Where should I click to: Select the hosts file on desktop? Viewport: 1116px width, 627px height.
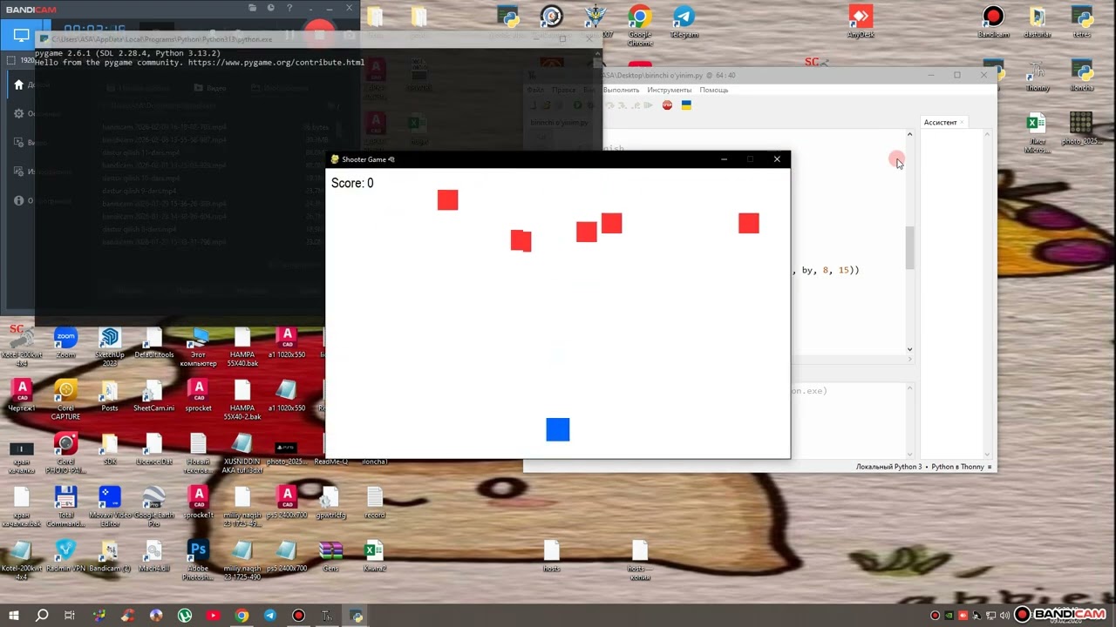click(551, 556)
